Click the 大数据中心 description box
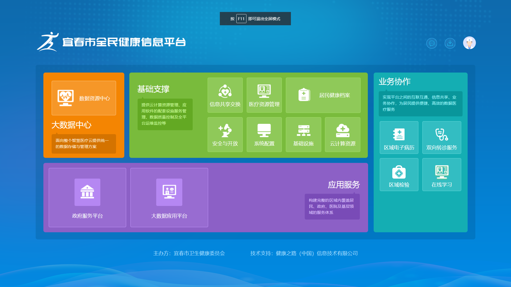This screenshot has width=511, height=287. (84, 144)
